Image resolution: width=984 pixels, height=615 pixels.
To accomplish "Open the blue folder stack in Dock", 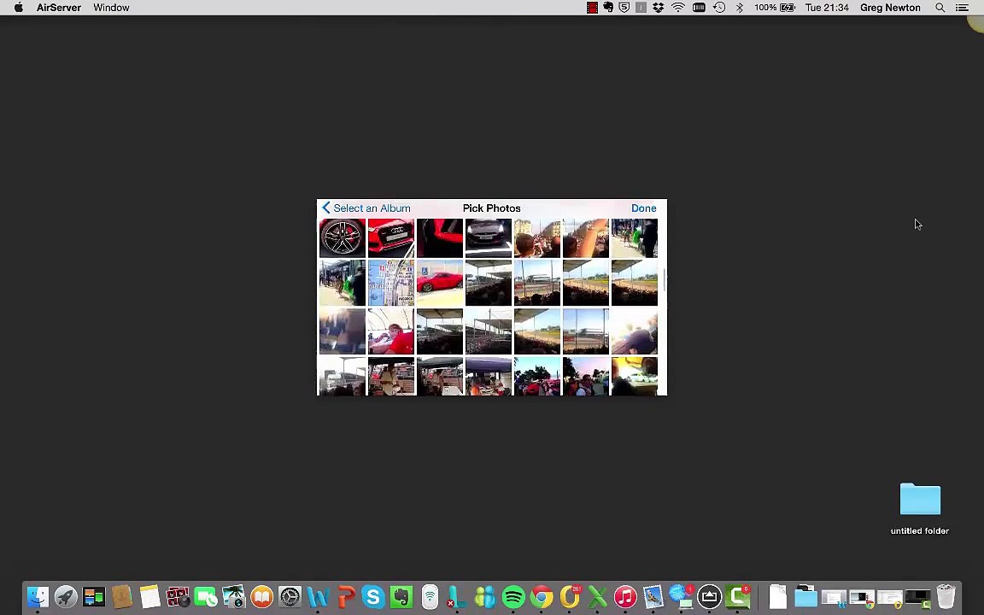I will click(805, 597).
